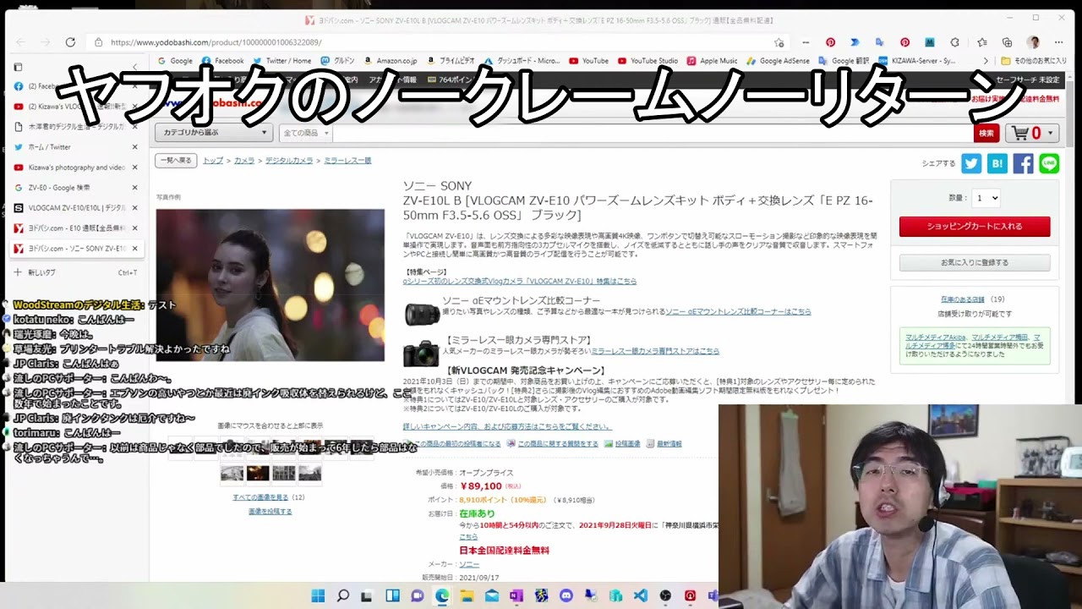Open the browser extensions puzzle icon
The height and width of the screenshot is (609, 1082).
pos(955,42)
